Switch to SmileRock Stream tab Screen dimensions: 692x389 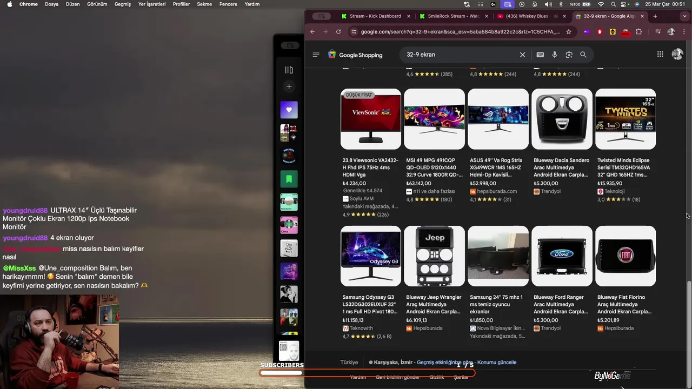point(453,16)
